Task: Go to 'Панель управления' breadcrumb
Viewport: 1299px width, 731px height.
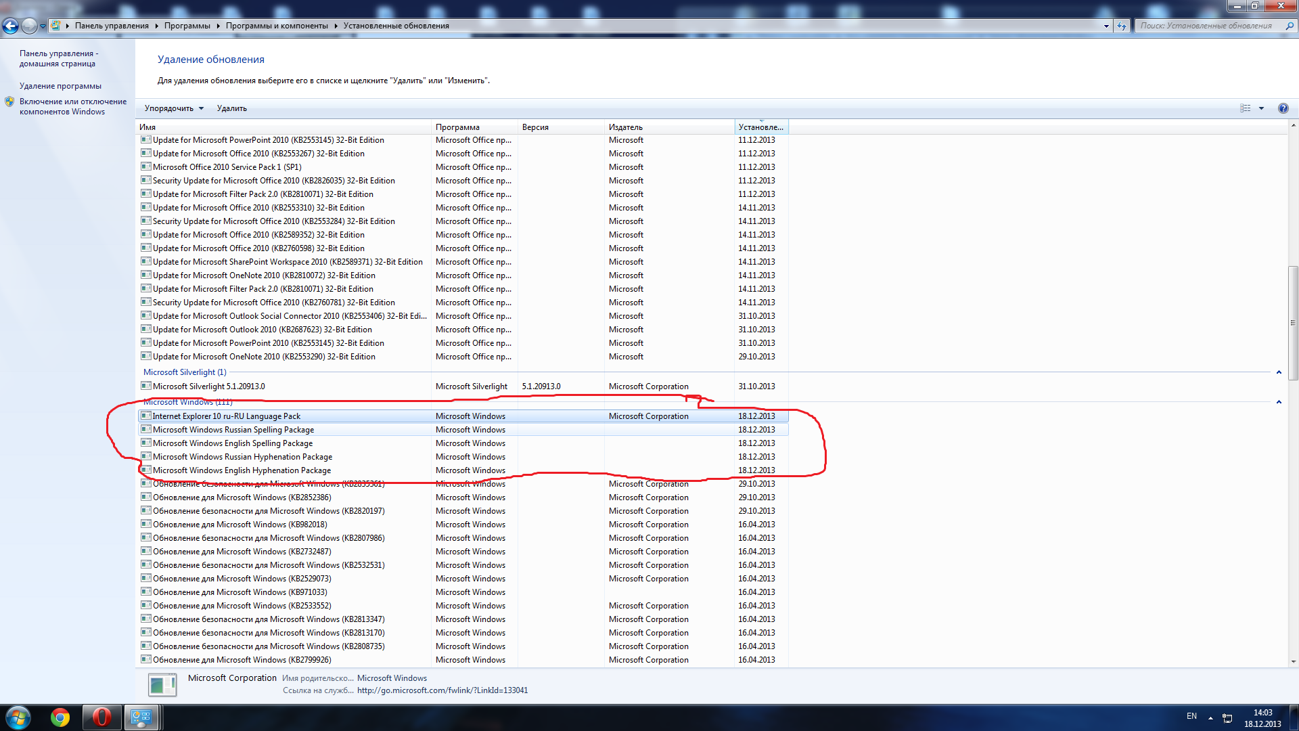Action: (x=112, y=26)
